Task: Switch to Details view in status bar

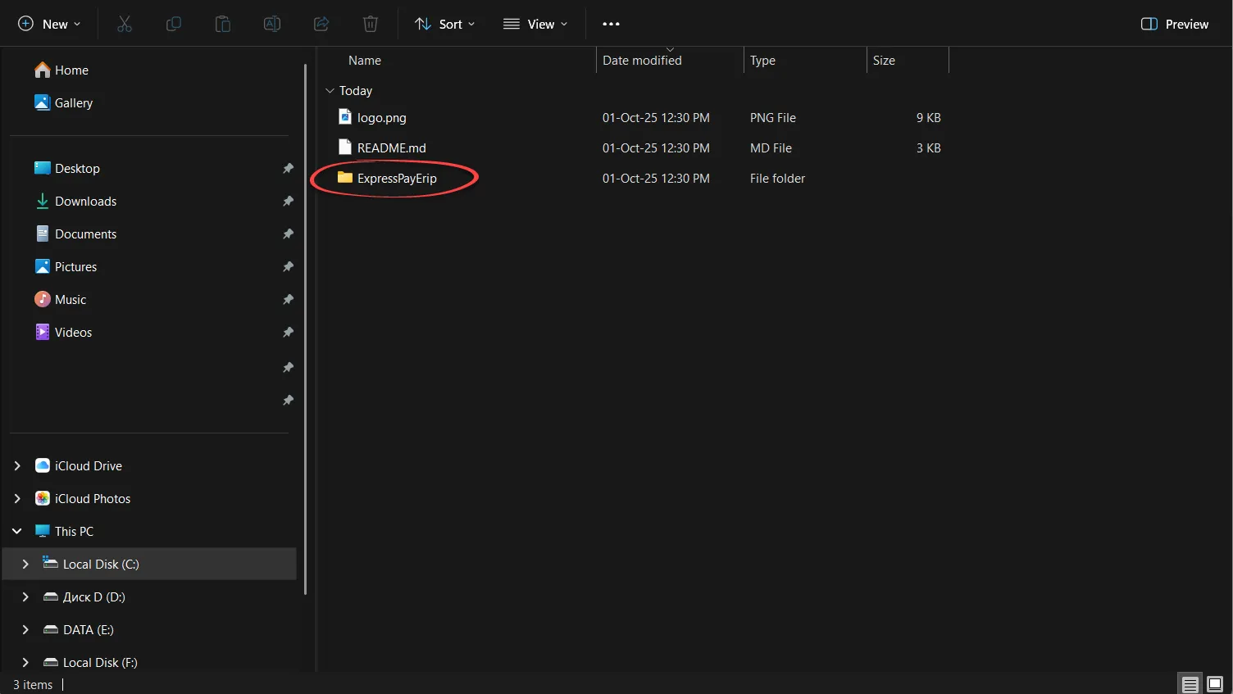Action: pyautogui.click(x=1190, y=684)
